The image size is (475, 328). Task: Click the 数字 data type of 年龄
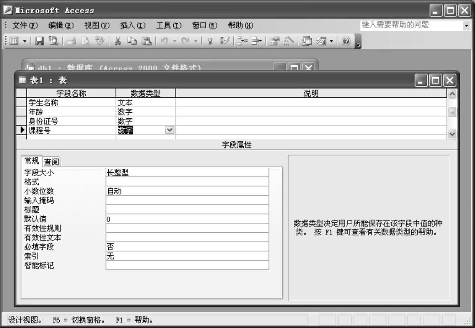[x=145, y=112]
